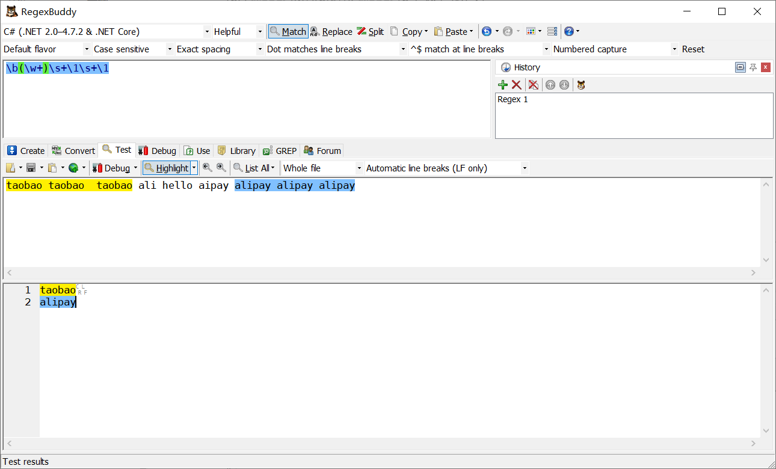The height and width of the screenshot is (469, 776).
Task: Click the Redo icon in main toolbar
Action: pyautogui.click(x=508, y=31)
